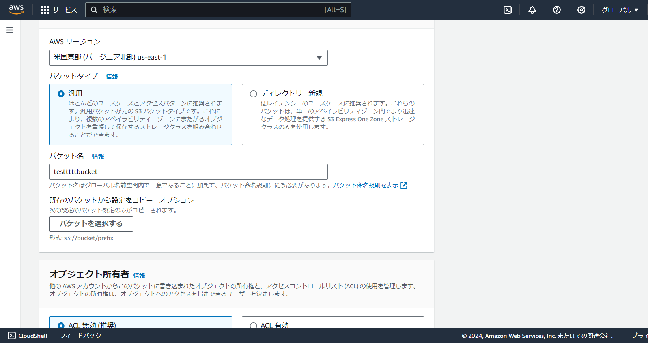This screenshot has width=648, height=343.
Task: Click the サービス menu label
Action: (65, 10)
